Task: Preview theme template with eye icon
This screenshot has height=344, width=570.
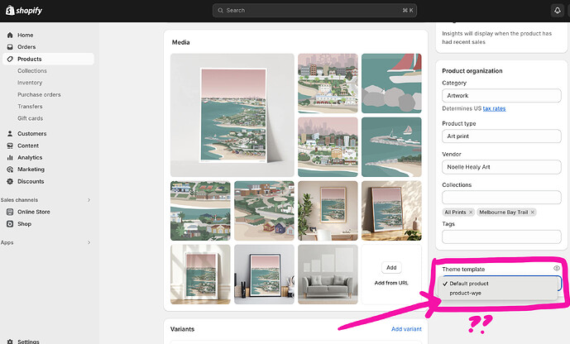Action: [557, 268]
